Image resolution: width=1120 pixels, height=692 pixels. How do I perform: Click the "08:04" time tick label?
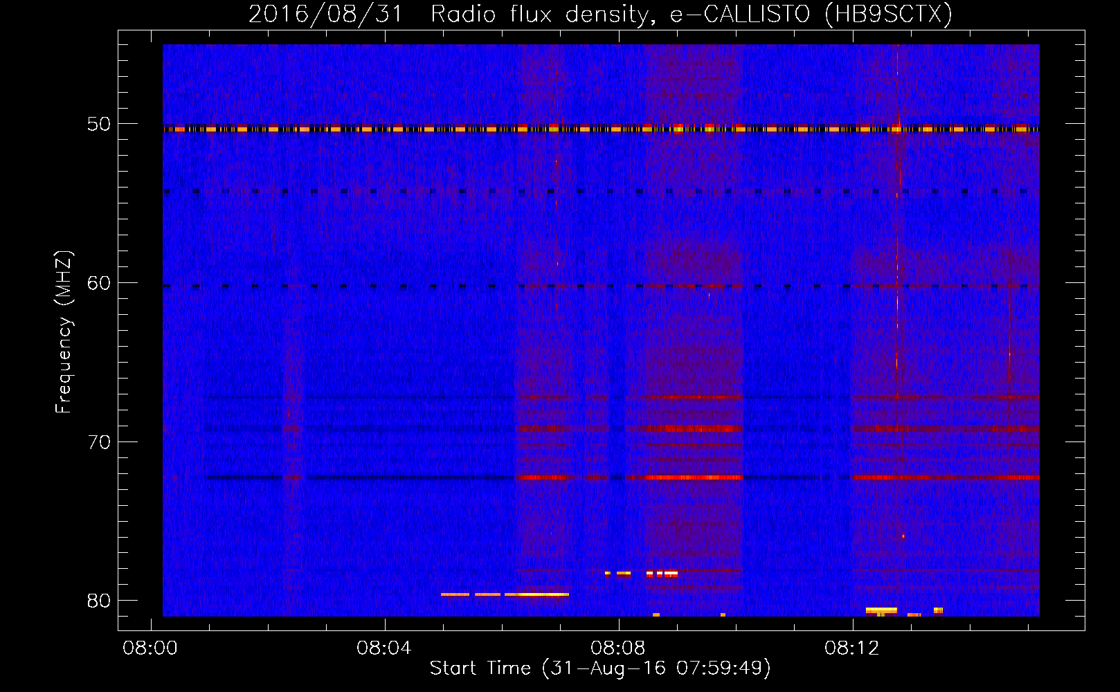point(383,648)
